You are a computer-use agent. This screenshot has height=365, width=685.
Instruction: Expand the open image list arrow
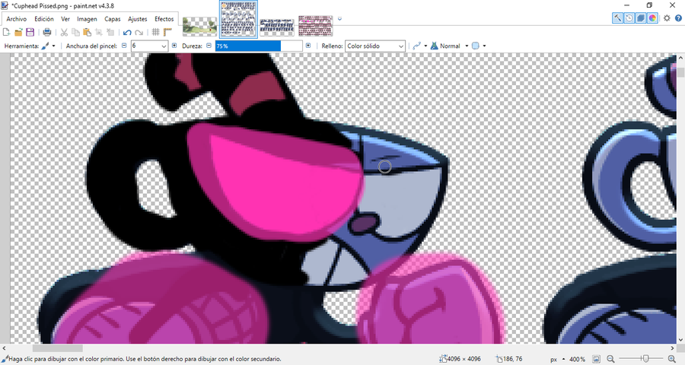pyautogui.click(x=340, y=19)
